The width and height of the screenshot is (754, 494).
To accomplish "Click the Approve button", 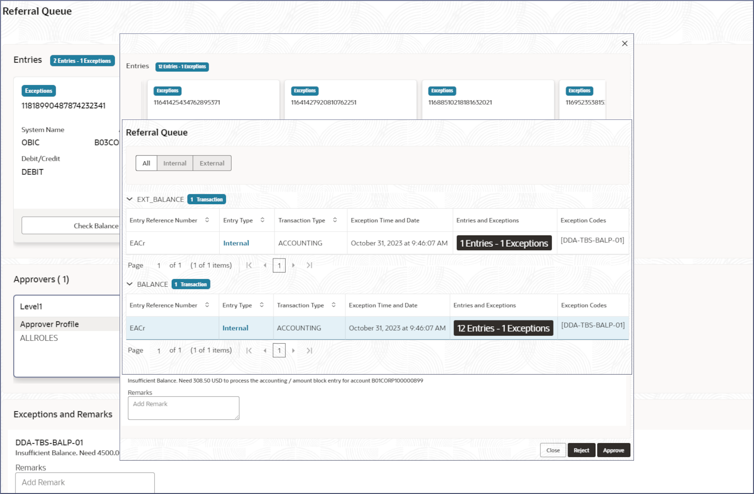I will coord(613,450).
